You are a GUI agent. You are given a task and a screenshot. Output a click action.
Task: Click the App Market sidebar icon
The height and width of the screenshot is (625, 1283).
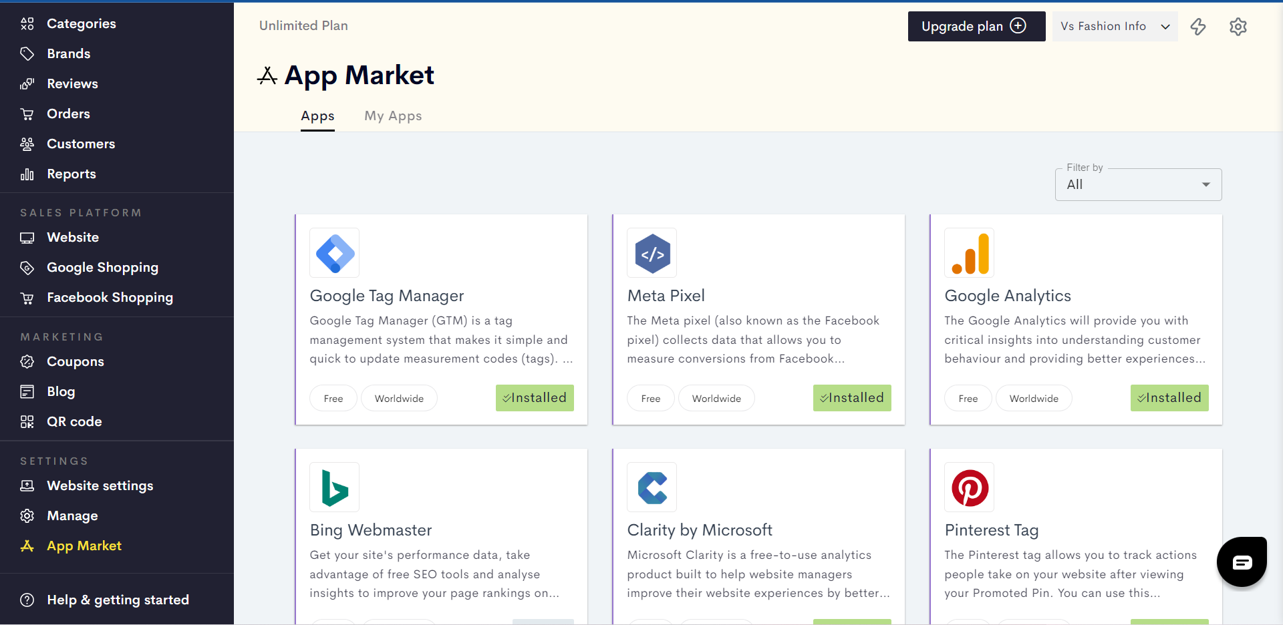pyautogui.click(x=27, y=546)
